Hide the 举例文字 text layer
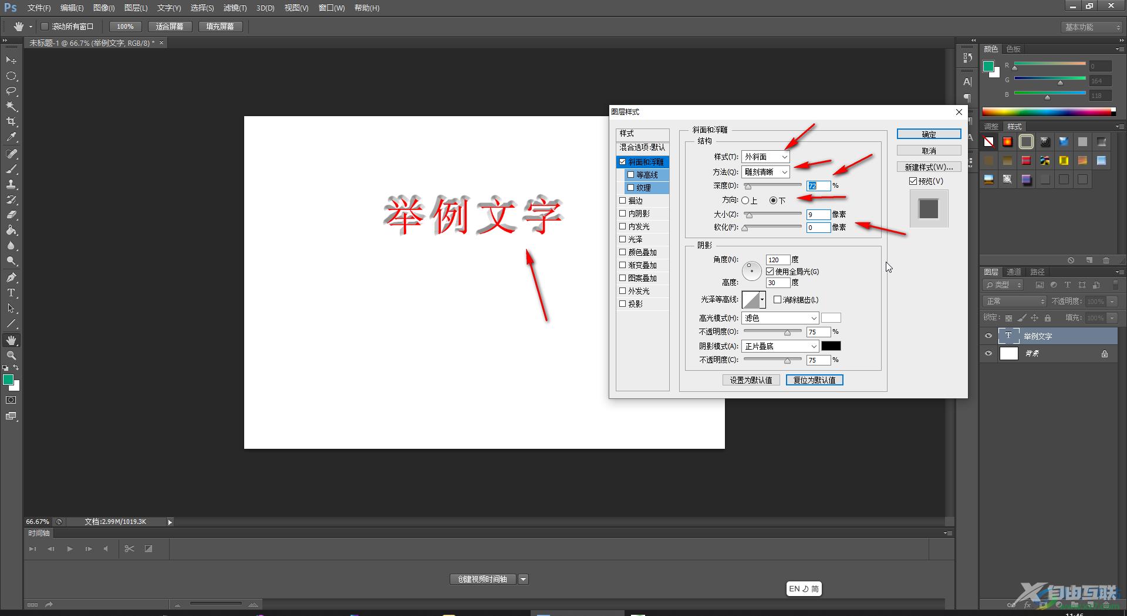This screenshot has width=1127, height=616. 988,336
